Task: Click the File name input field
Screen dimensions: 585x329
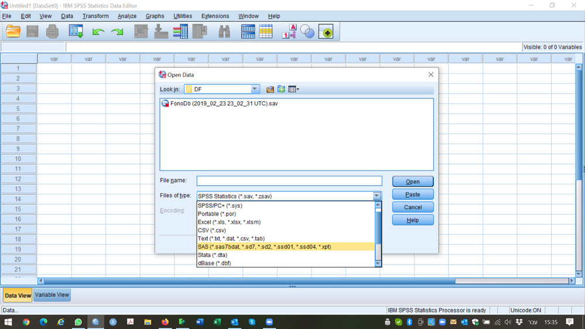Action: 289,181
